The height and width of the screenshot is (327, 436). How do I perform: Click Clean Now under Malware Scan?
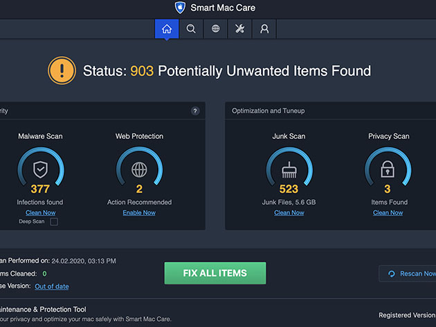(40, 213)
